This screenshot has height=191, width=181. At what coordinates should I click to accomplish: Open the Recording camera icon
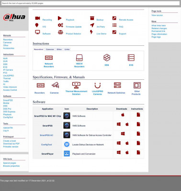(x=37, y=18)
